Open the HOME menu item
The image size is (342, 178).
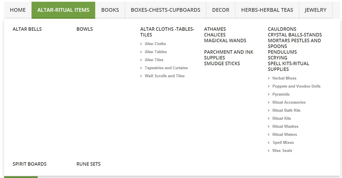point(18,10)
